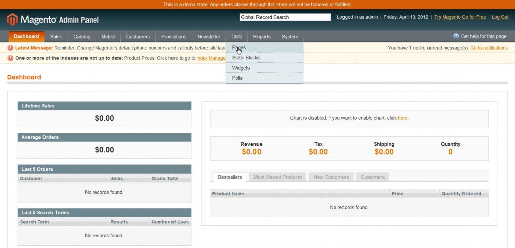Expand the Sales menu
The image size is (515, 248).
click(x=56, y=37)
